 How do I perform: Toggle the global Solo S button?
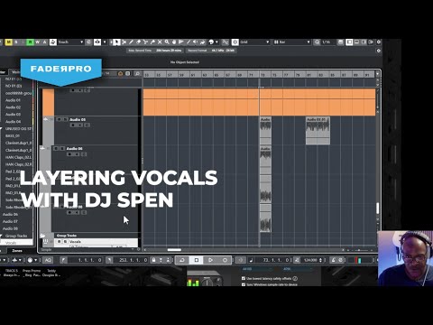[16, 42]
